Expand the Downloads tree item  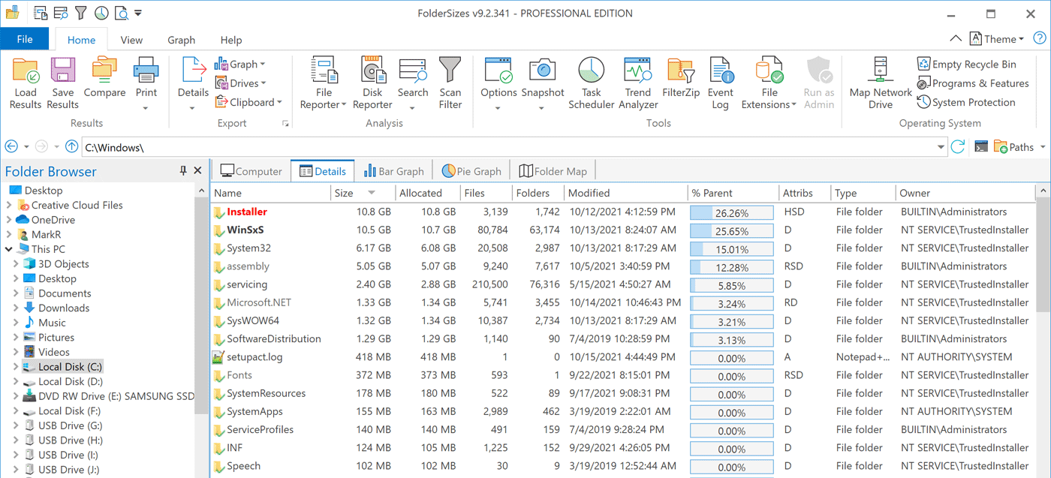(17, 307)
